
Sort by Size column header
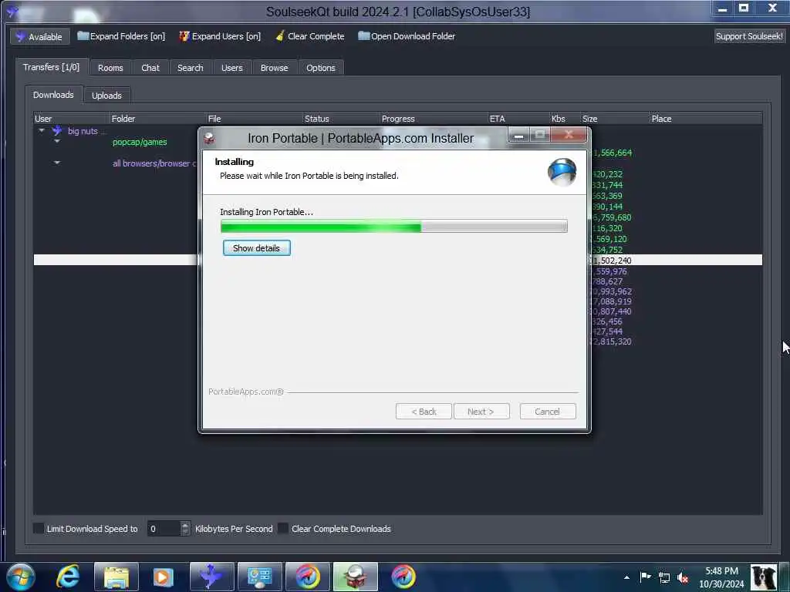(615, 119)
